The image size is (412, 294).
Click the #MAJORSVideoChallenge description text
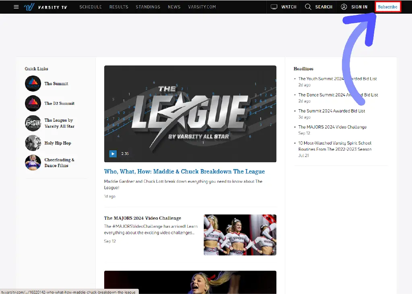[151, 229]
